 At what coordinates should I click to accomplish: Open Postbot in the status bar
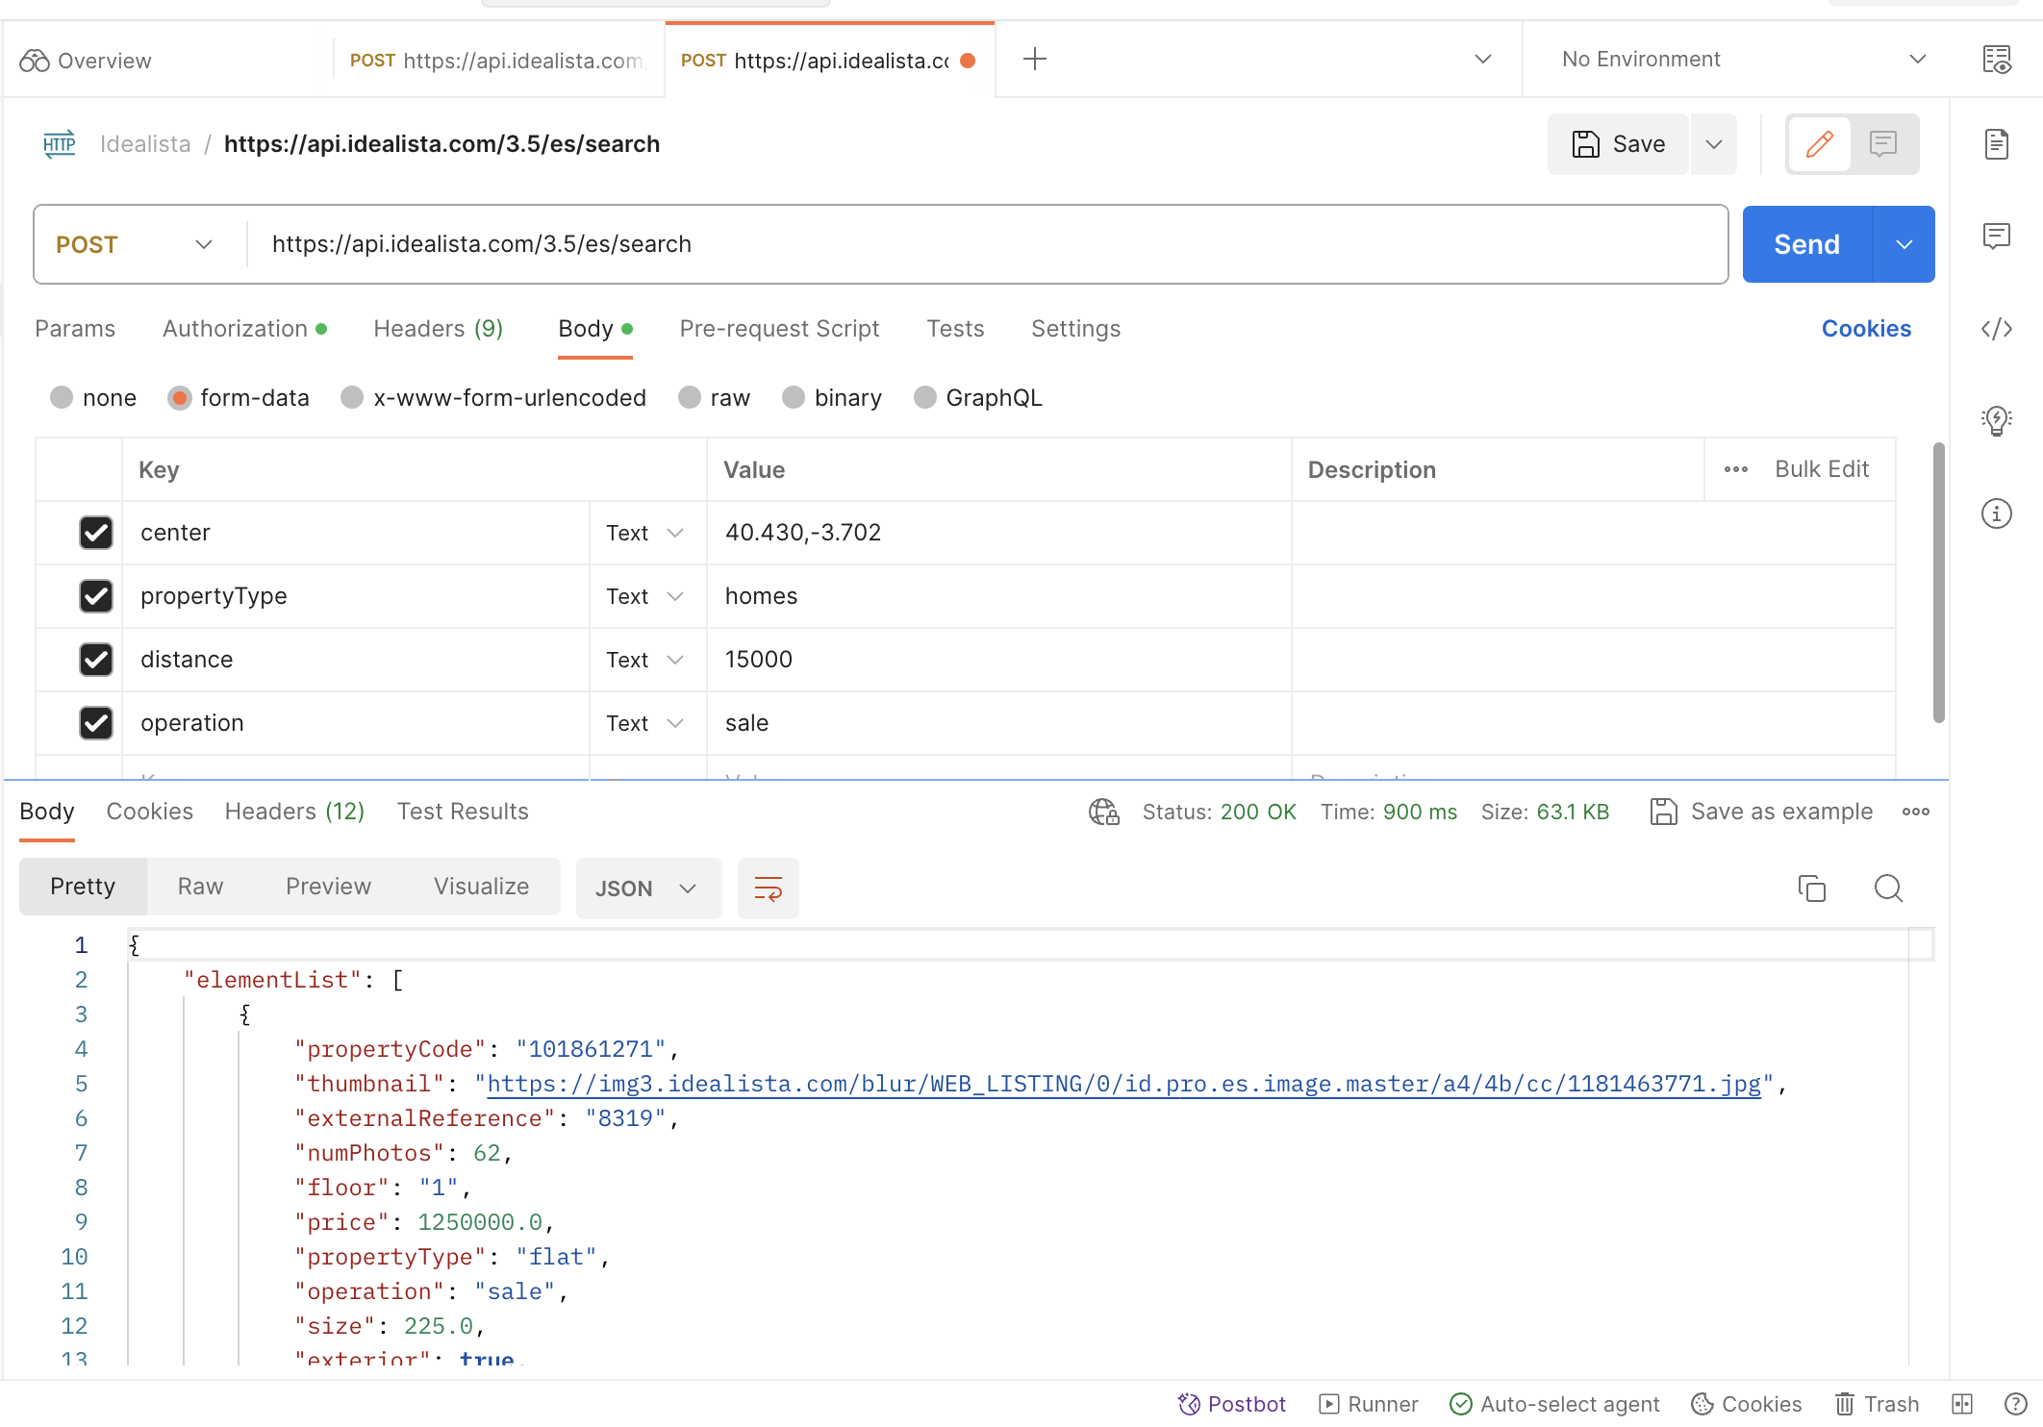[1232, 1404]
